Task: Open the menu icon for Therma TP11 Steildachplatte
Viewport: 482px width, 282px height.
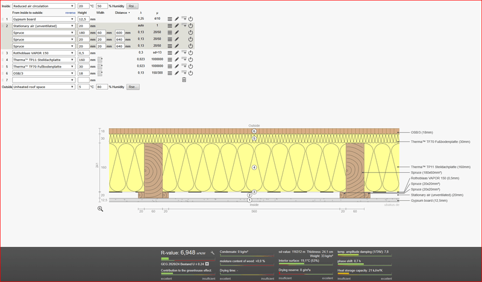Action: [x=170, y=60]
